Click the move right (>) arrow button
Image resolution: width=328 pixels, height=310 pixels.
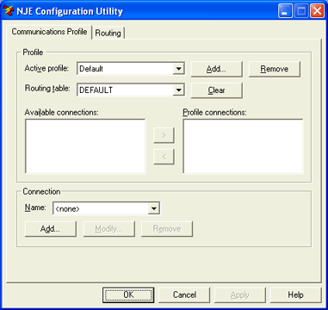[164, 135]
